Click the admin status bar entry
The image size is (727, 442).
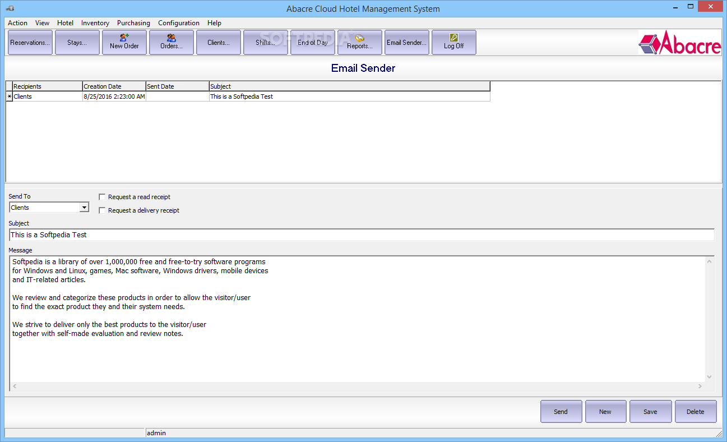tap(156, 433)
